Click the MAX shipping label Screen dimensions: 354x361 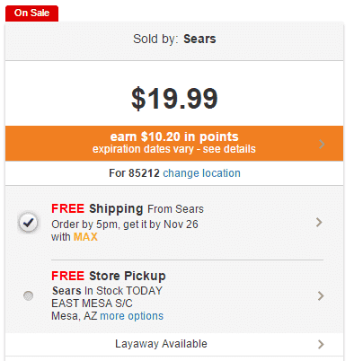tap(85, 237)
